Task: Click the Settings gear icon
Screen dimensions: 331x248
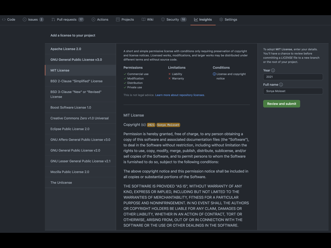Action: point(221,19)
